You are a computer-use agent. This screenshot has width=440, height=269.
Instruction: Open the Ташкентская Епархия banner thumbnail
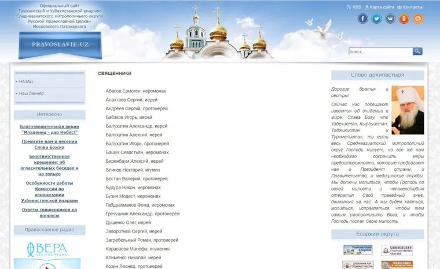coord(358,250)
